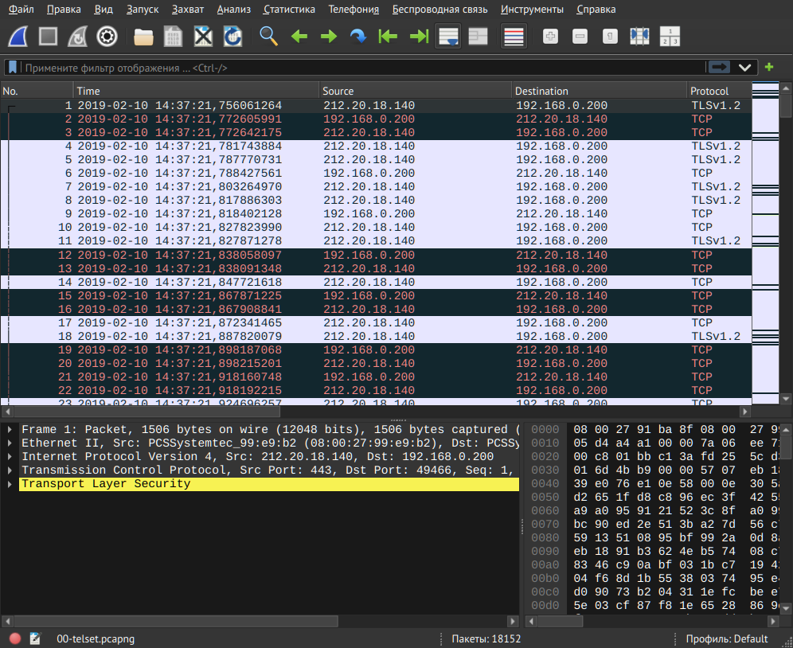Add a display filter button with plus
This screenshot has height=648, width=793.
pos(769,67)
